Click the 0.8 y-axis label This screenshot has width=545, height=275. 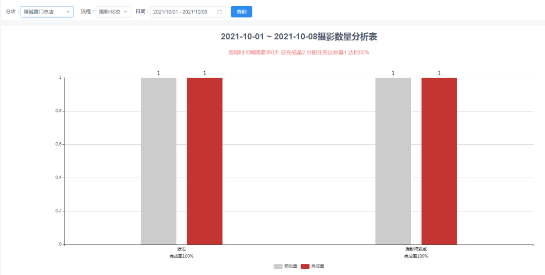(59, 111)
